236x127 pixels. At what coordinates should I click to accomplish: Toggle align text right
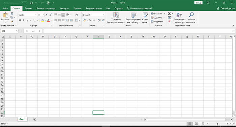pos(63,20)
